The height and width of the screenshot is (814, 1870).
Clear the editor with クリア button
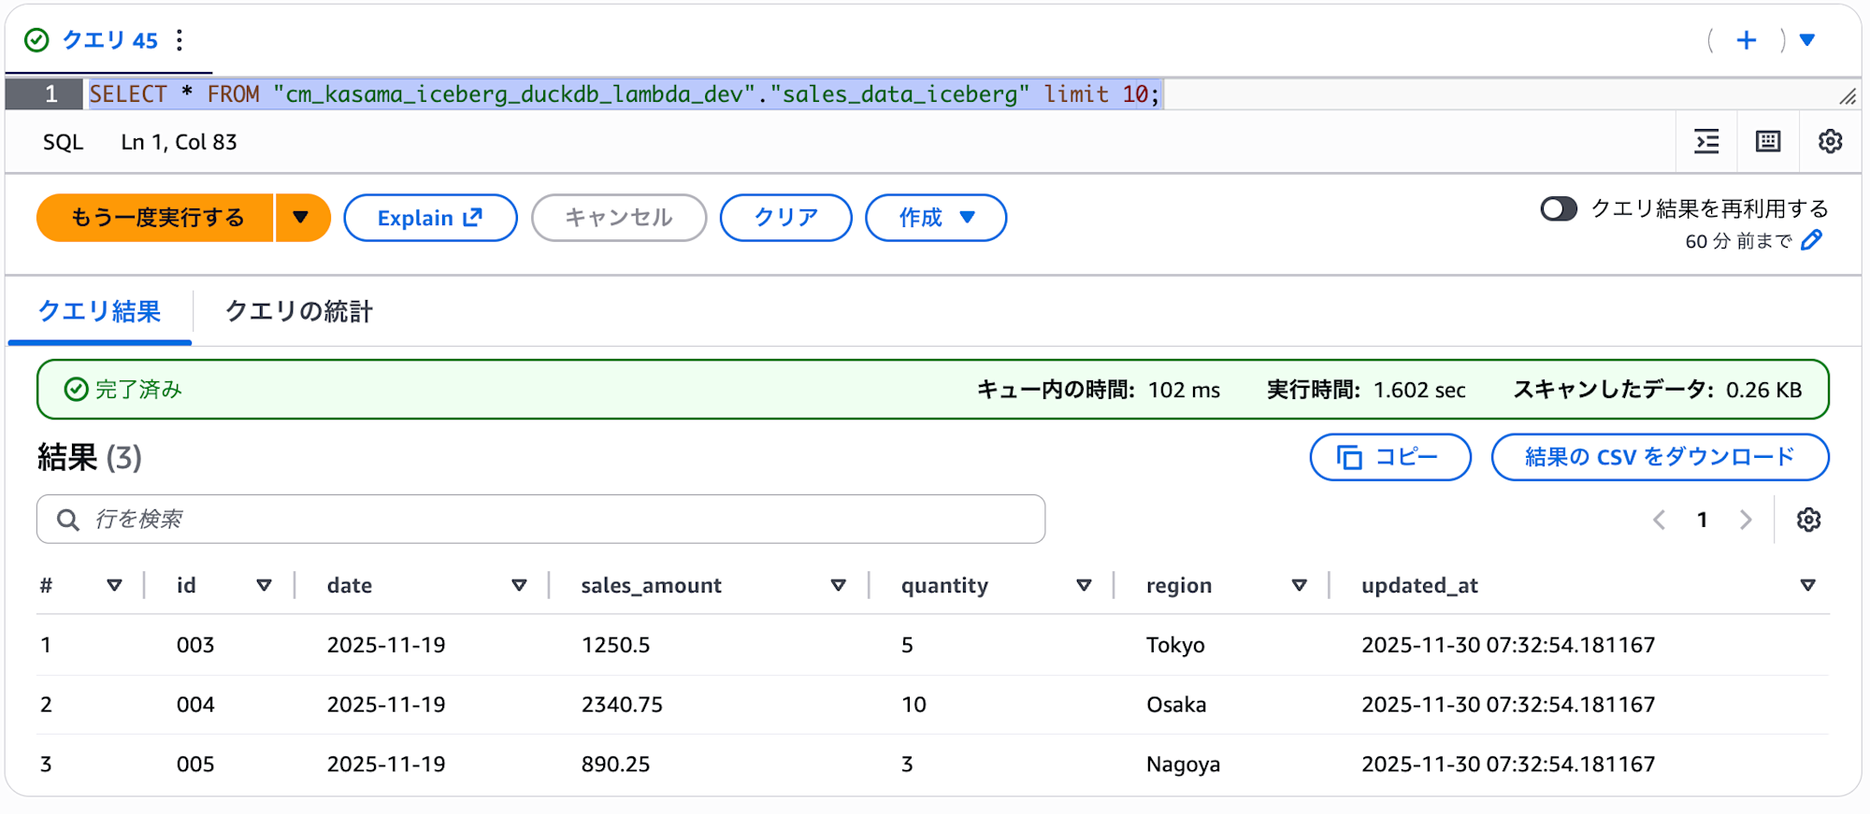click(x=785, y=218)
